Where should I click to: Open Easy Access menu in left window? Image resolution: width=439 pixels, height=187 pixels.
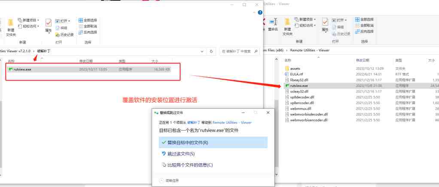coord(28,26)
